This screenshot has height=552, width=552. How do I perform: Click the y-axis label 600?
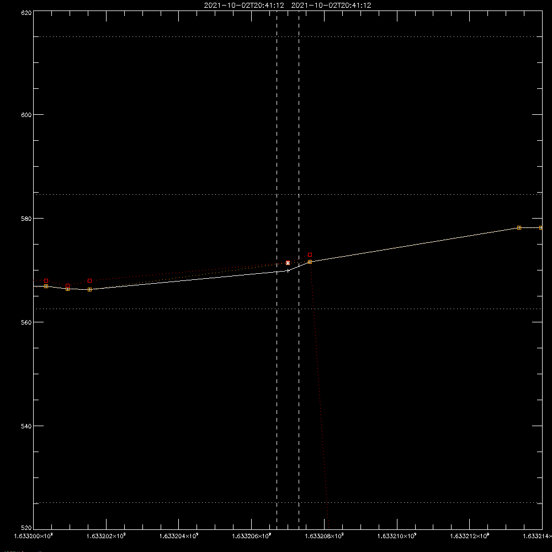pyautogui.click(x=26, y=115)
